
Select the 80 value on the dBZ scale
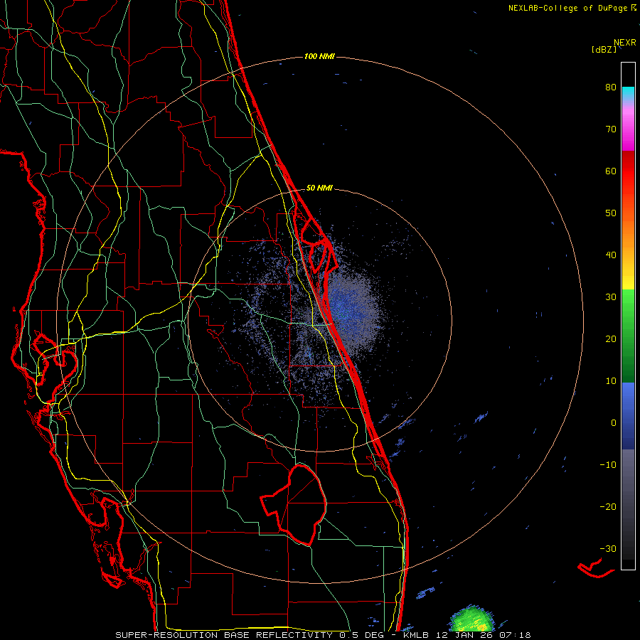(611, 87)
